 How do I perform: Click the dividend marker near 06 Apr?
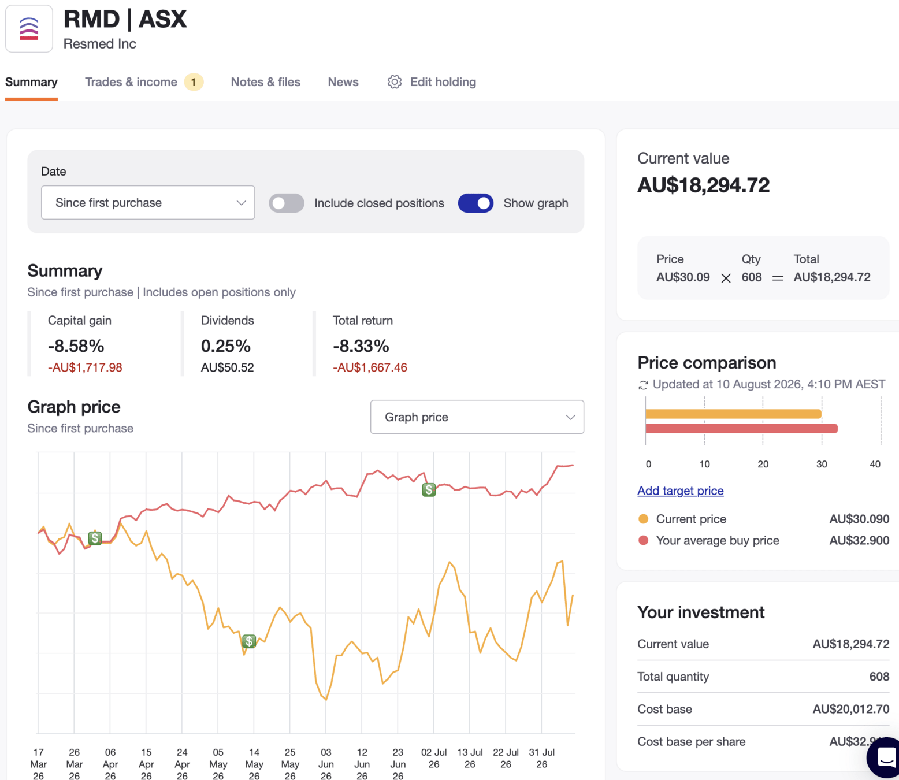tap(95, 538)
